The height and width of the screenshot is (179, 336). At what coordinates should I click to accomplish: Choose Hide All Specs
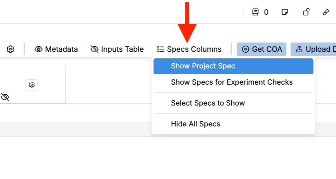195,124
